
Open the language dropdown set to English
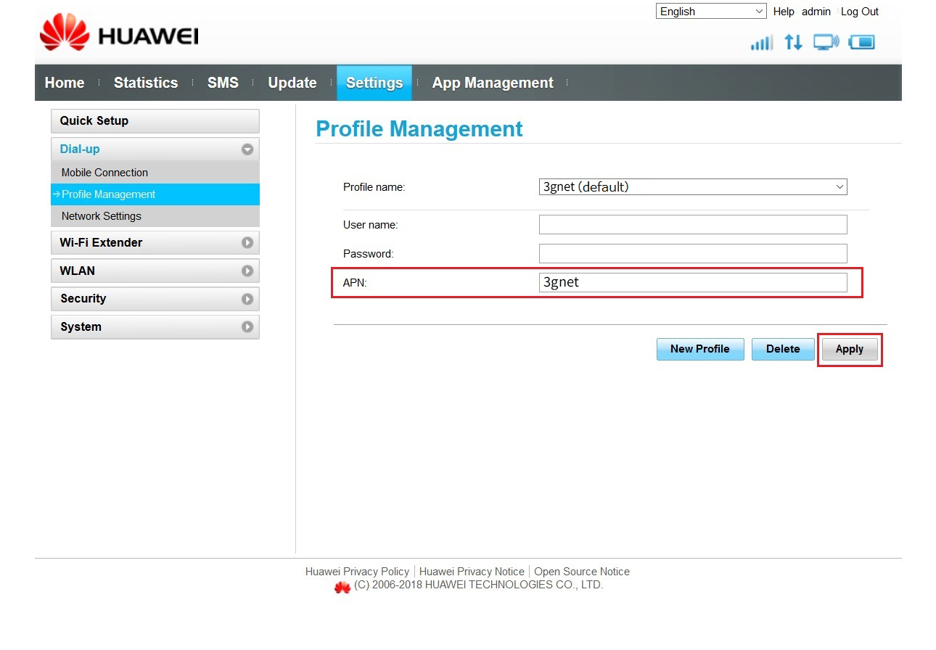[x=711, y=11]
